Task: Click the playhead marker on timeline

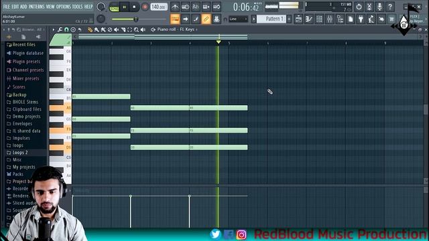Action: tap(219, 42)
